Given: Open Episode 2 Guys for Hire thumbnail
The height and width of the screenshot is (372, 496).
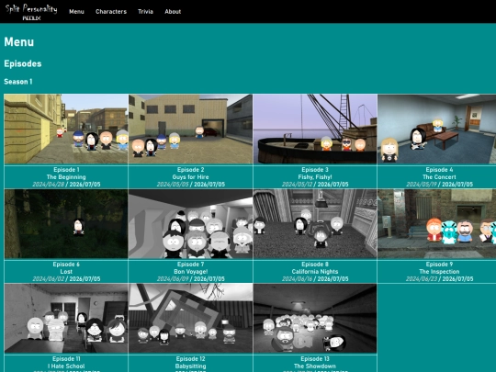Looking at the screenshot, I should coord(190,129).
